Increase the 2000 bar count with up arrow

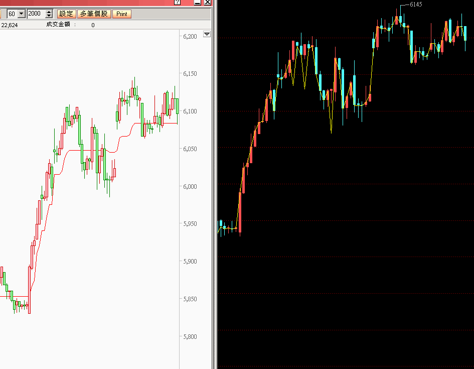49,12
